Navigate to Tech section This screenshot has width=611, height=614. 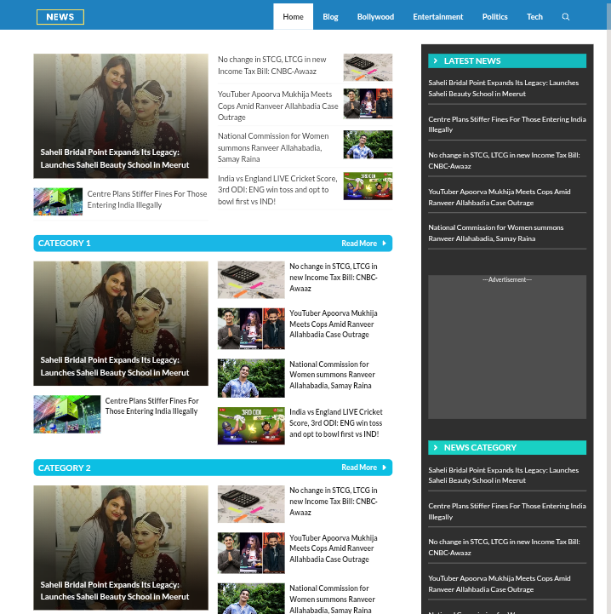click(534, 16)
